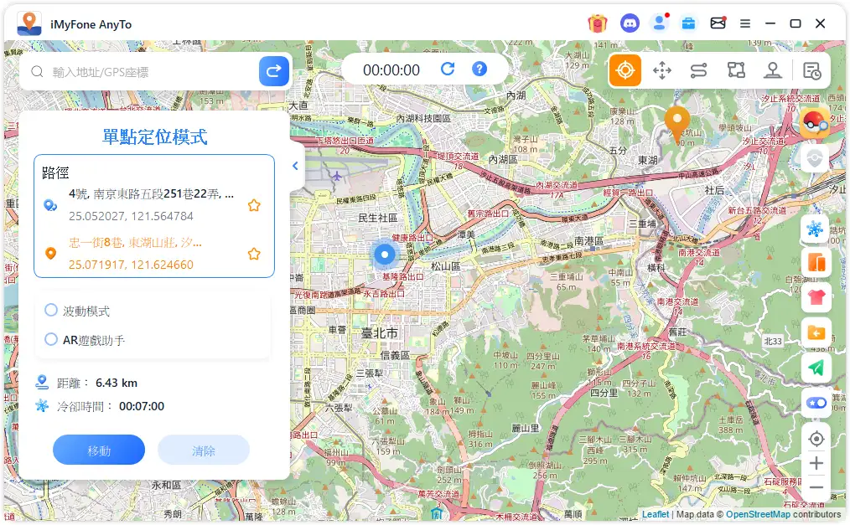Open the user account profile icon
The height and width of the screenshot is (525, 850).
coord(659,23)
